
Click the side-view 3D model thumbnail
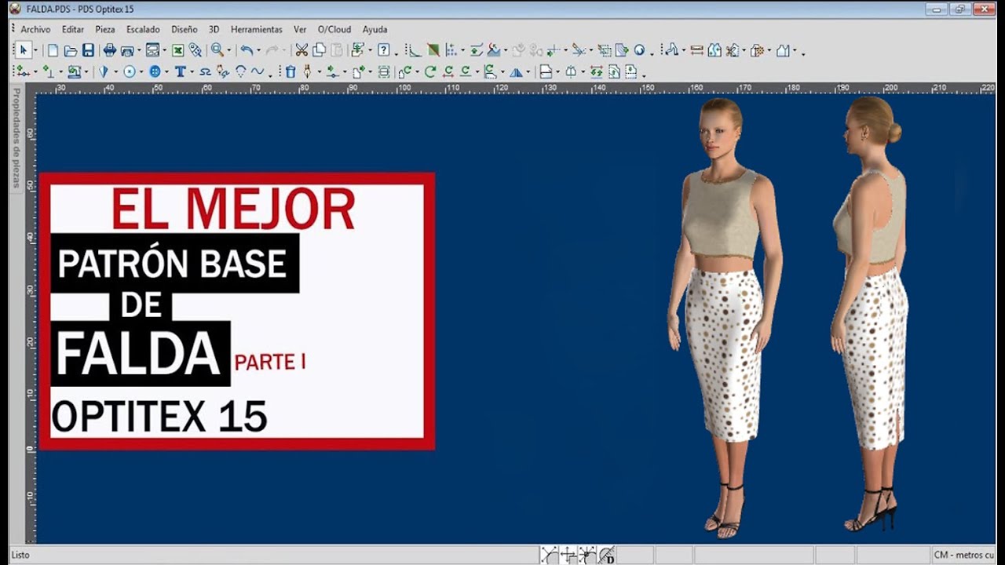870,313
